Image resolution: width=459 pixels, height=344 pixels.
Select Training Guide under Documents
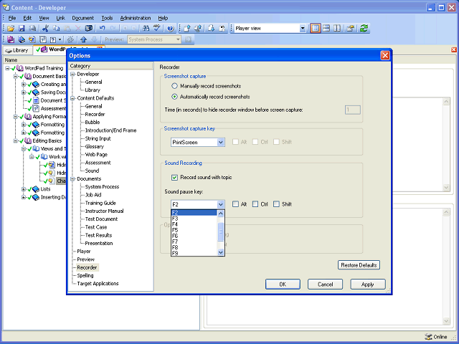coord(100,203)
